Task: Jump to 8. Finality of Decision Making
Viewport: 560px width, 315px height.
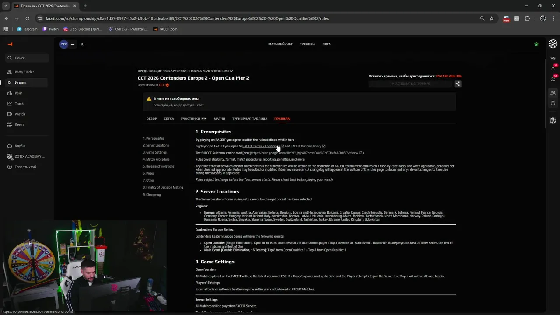Action: (163, 187)
